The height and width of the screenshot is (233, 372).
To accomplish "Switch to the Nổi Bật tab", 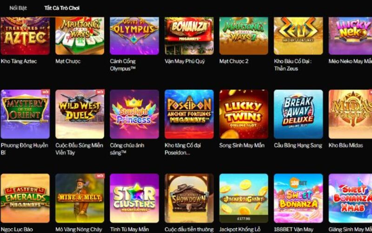I will (x=18, y=8).
